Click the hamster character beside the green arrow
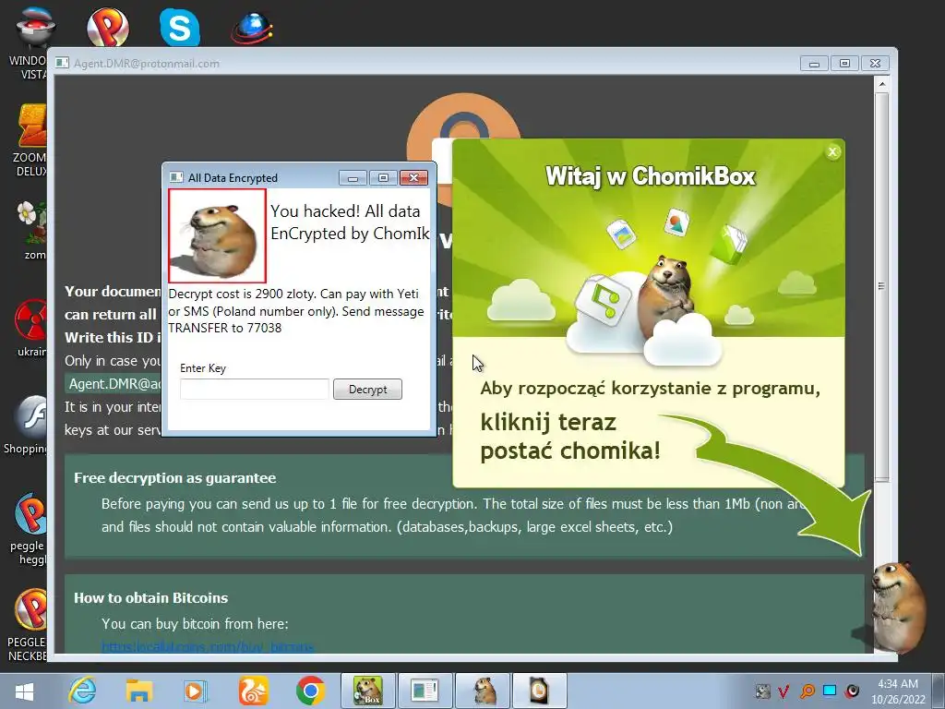 click(899, 606)
